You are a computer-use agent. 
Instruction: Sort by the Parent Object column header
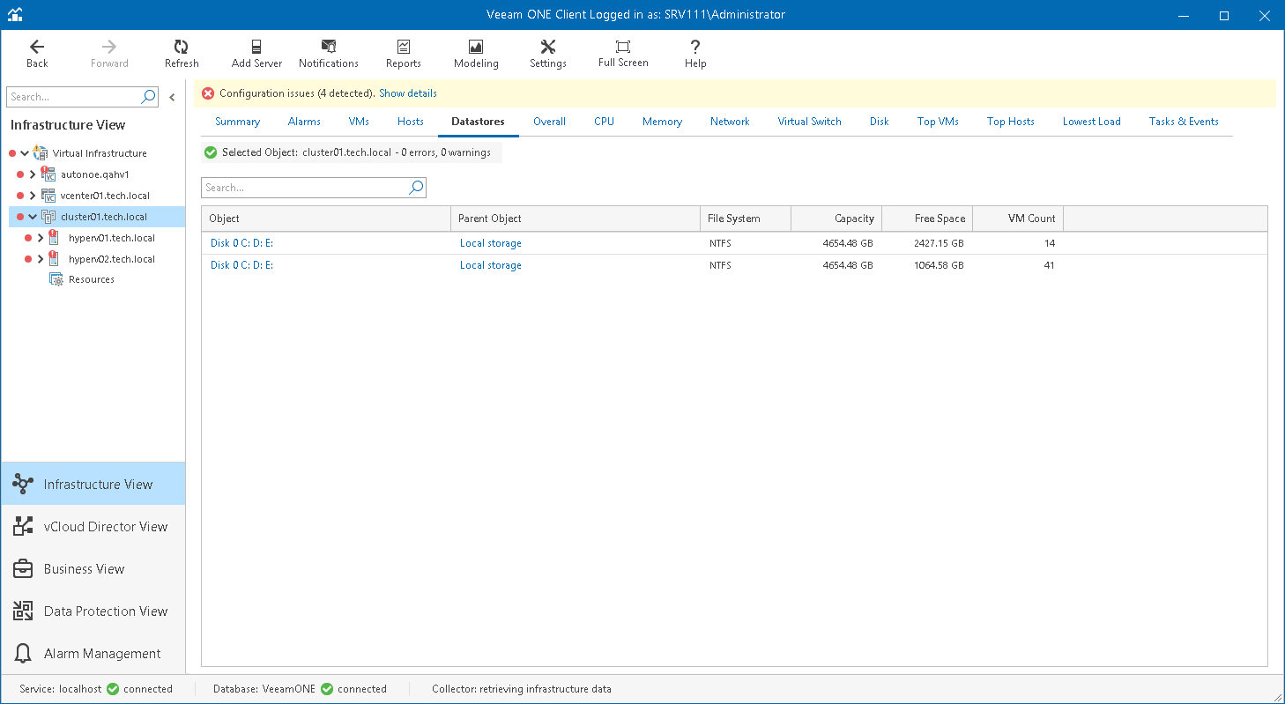click(x=576, y=219)
